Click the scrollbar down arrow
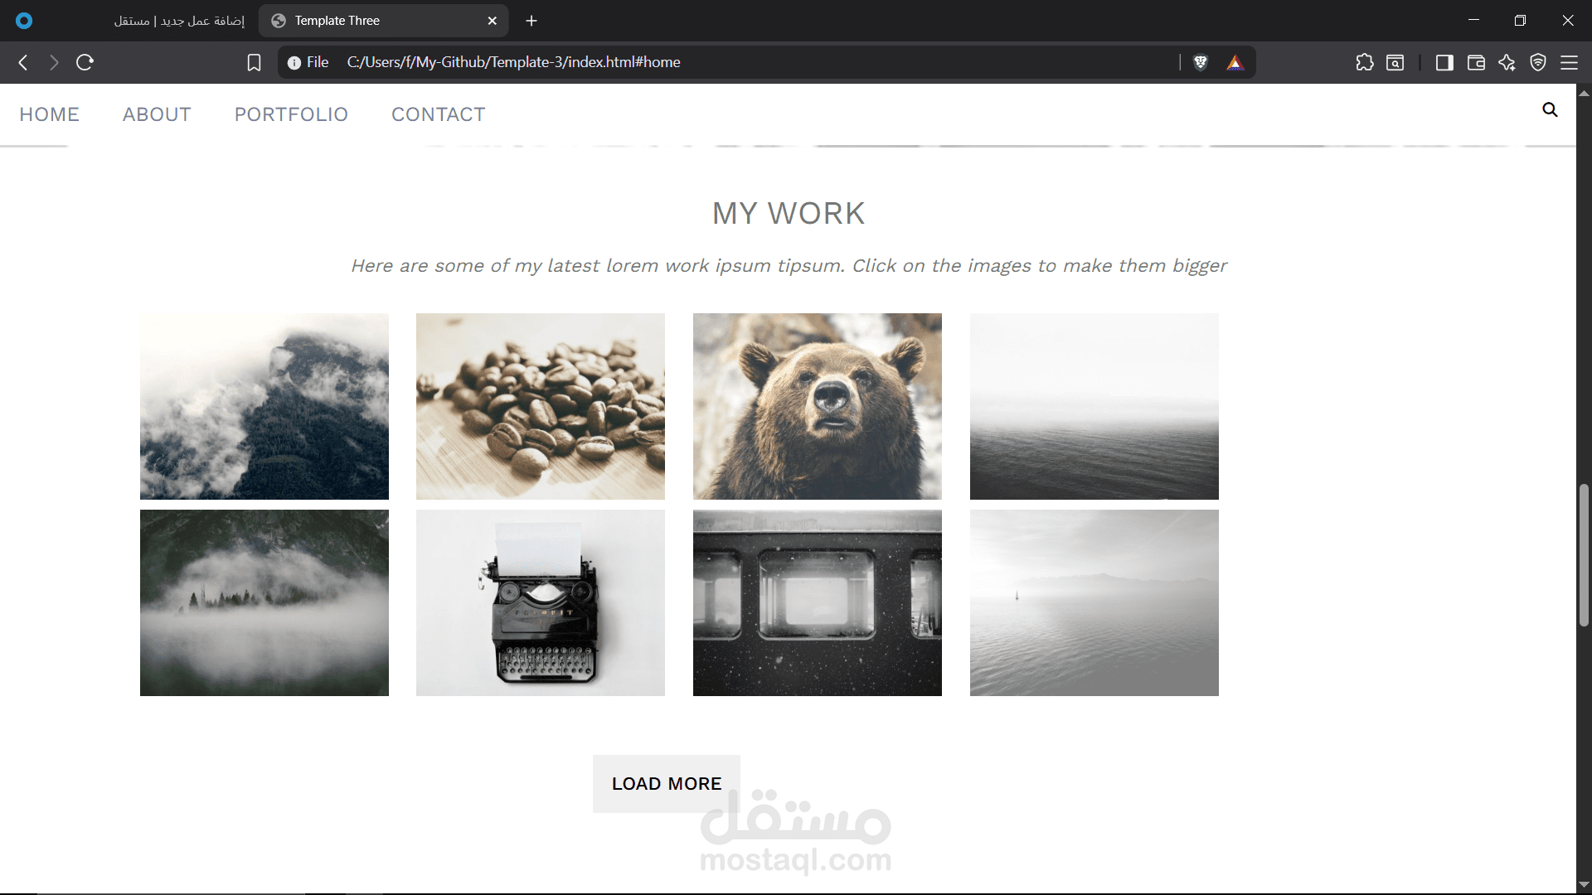 click(x=1584, y=885)
